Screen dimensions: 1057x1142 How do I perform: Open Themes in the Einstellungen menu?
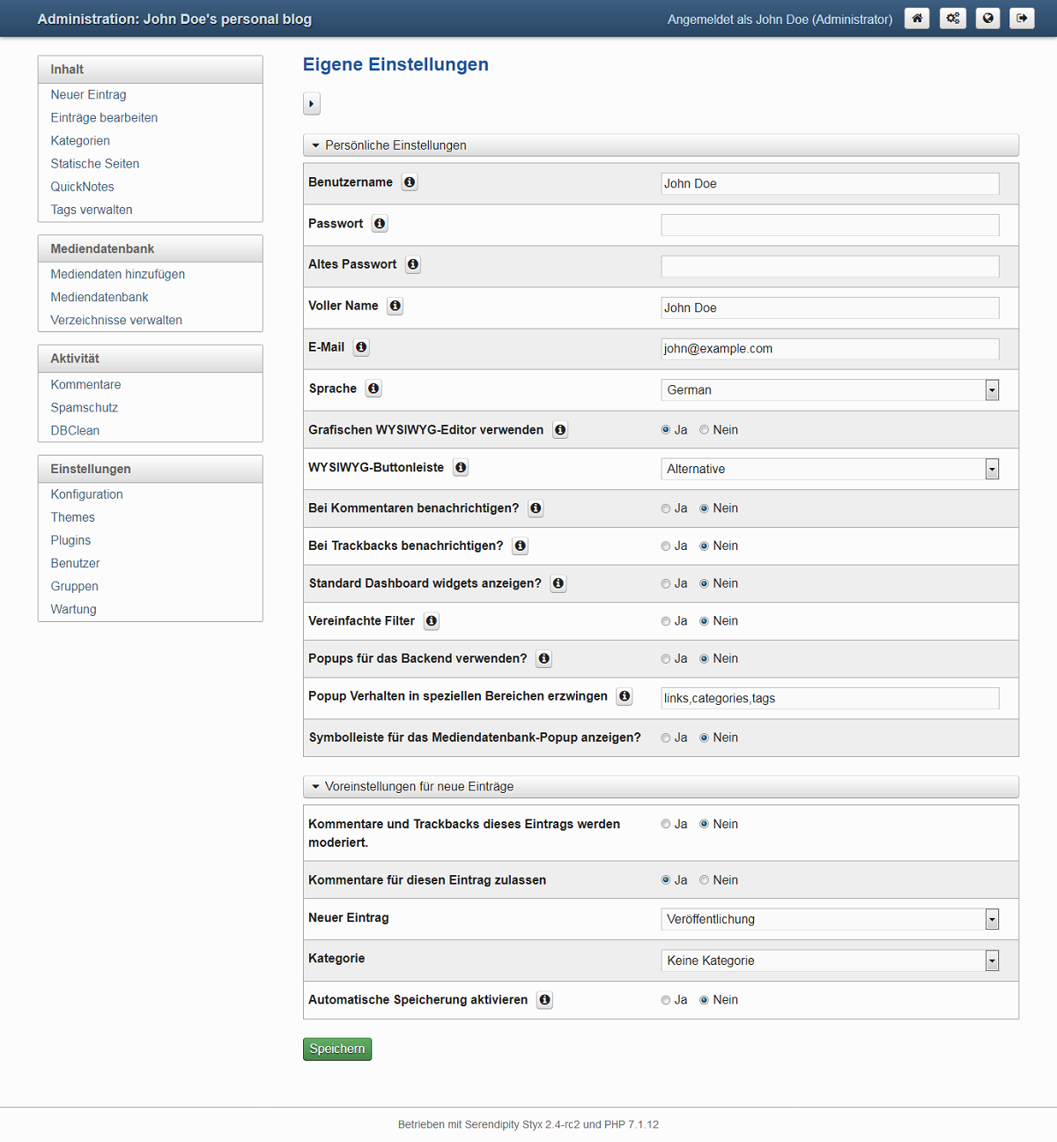73,517
